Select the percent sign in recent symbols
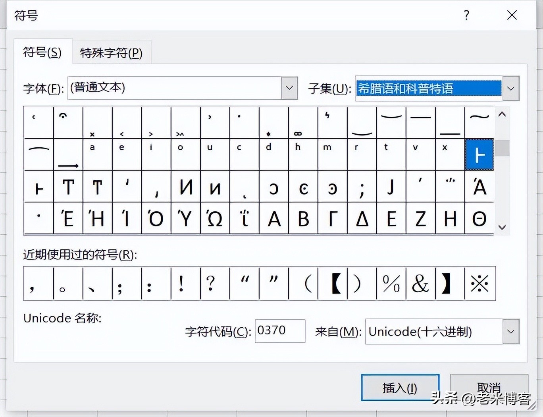Screen dimensions: 543x417 click(x=391, y=284)
